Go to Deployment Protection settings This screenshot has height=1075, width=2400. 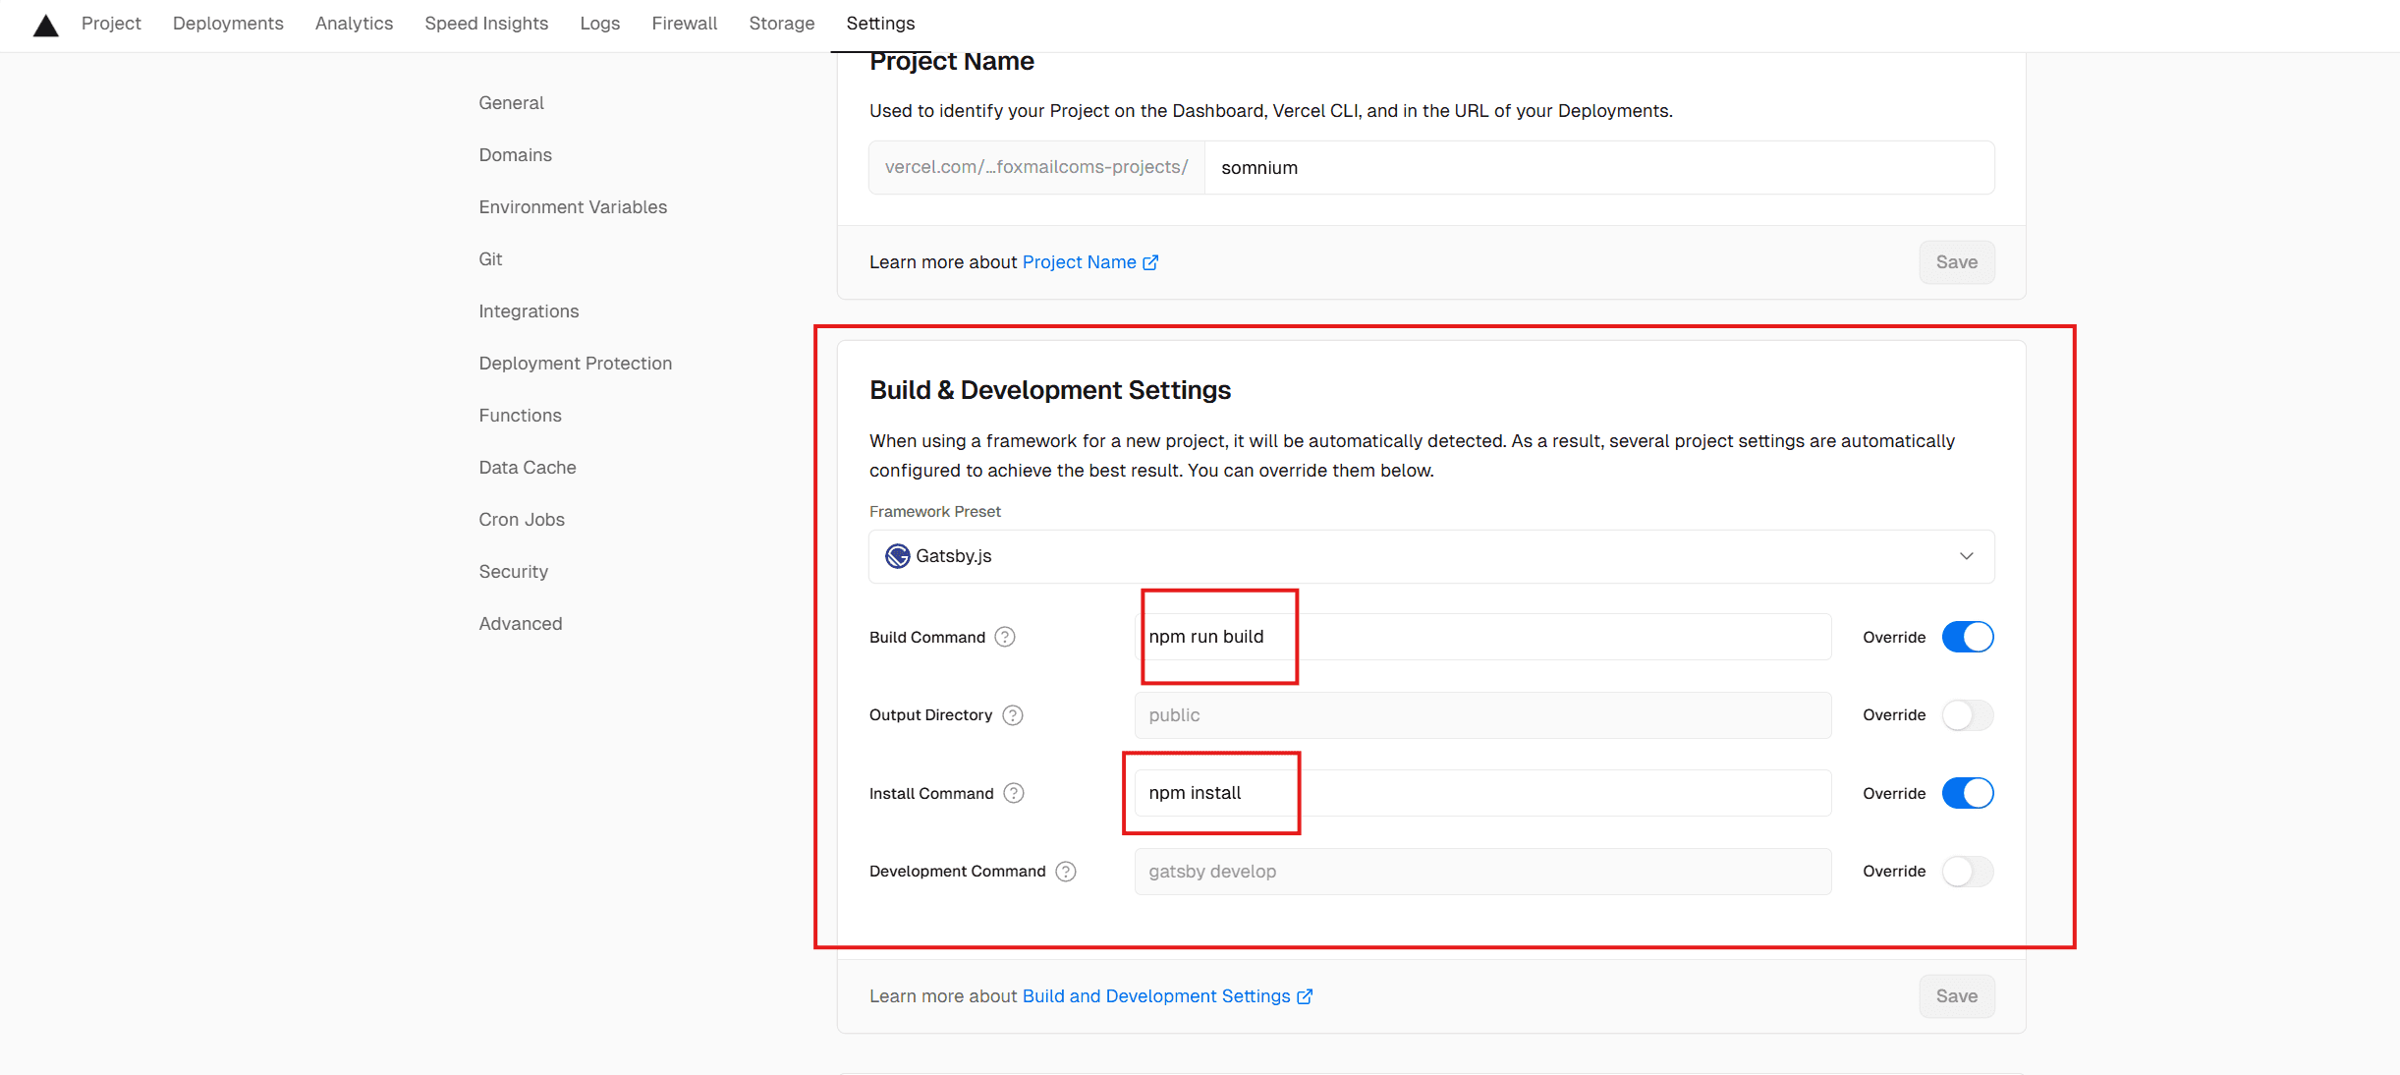pyautogui.click(x=576, y=364)
